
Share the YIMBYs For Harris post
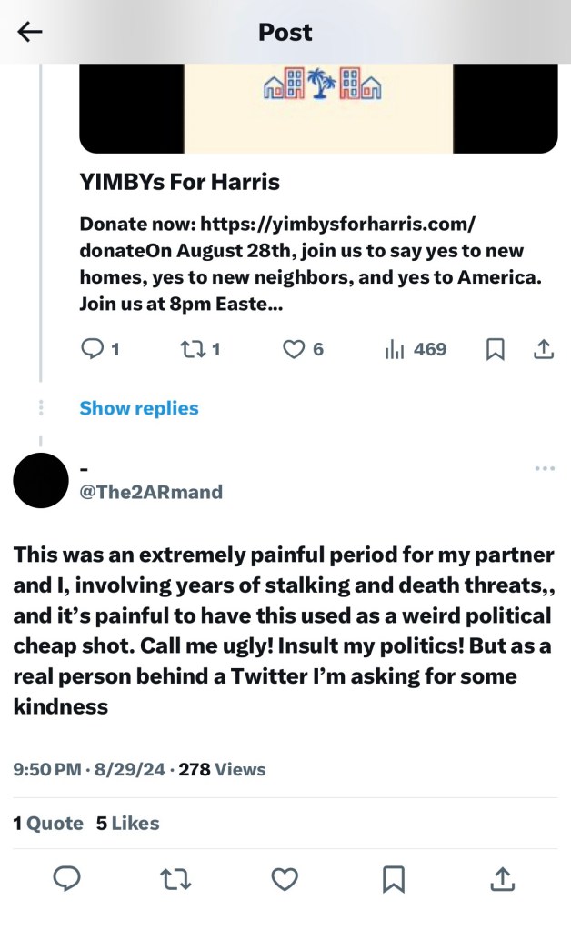[544, 349]
